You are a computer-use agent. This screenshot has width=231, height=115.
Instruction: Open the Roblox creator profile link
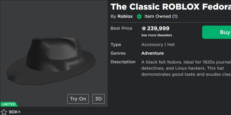(x=125, y=16)
